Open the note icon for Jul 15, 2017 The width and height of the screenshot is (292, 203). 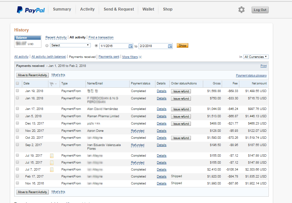(x=52, y=163)
